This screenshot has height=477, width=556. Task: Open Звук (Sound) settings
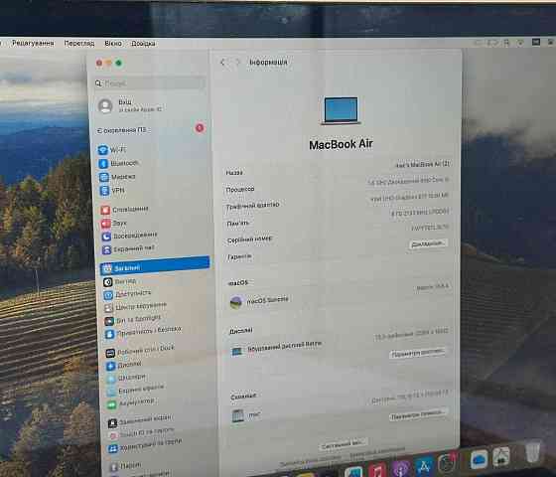[114, 224]
